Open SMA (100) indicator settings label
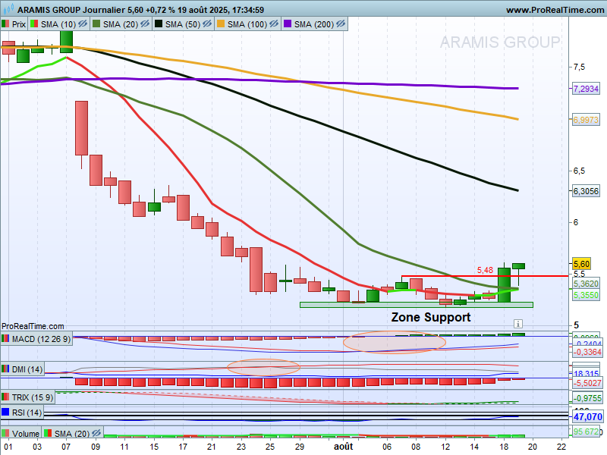Viewport: 607px width, 455px height. click(x=247, y=24)
